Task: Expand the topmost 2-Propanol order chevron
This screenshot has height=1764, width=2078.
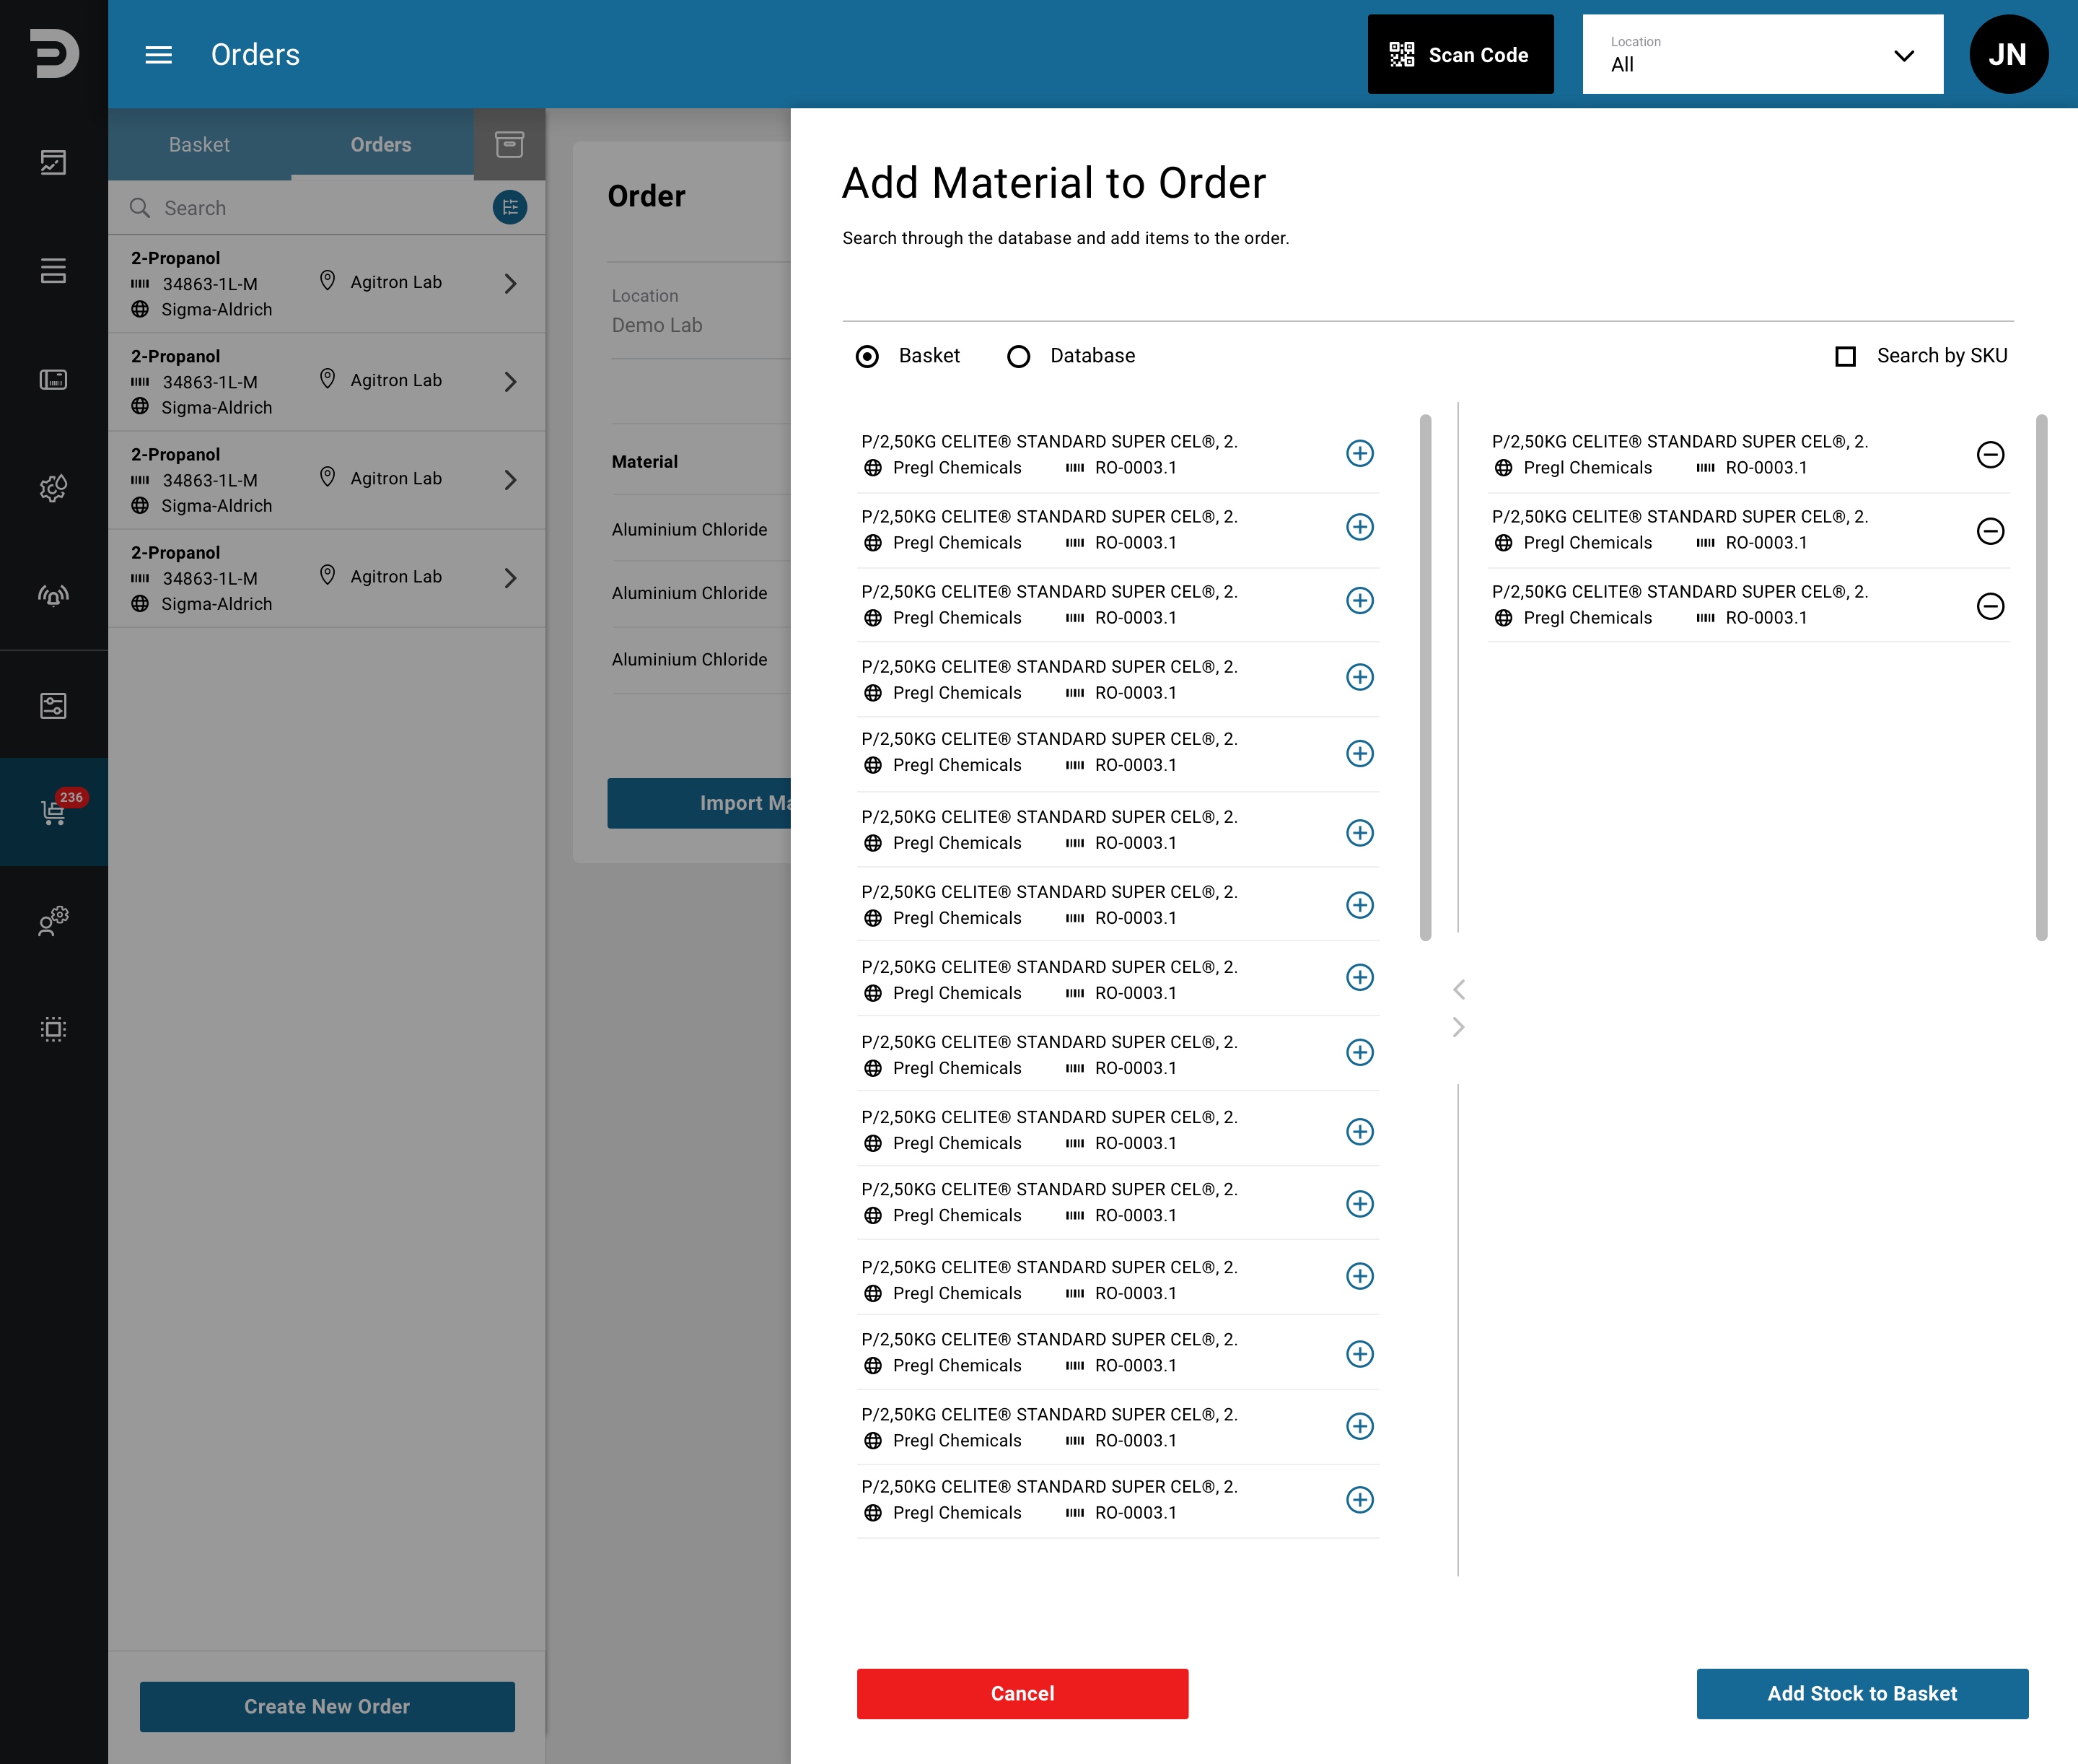Action: pos(511,284)
